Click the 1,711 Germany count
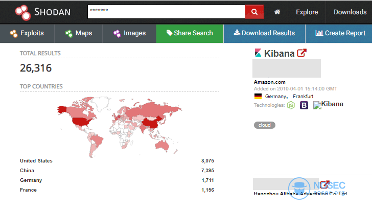 [207, 180]
